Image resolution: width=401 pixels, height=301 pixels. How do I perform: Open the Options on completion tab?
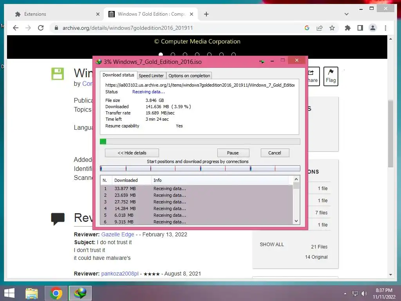click(189, 76)
